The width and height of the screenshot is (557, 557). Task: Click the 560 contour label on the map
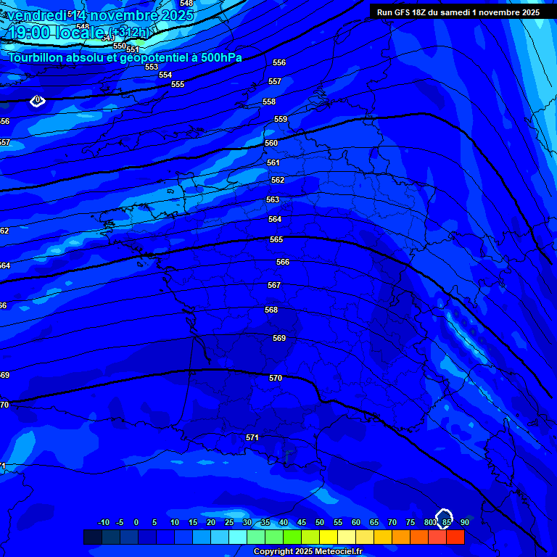coord(271,143)
